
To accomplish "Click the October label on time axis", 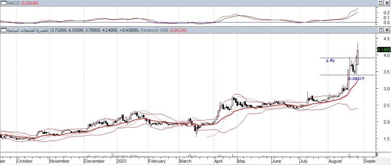I will [x=25, y=161].
